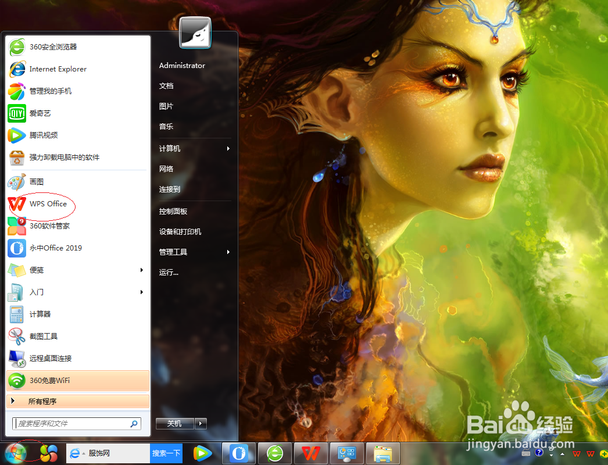Open 截图工具 snipping tool
The width and height of the screenshot is (608, 465).
point(78,337)
